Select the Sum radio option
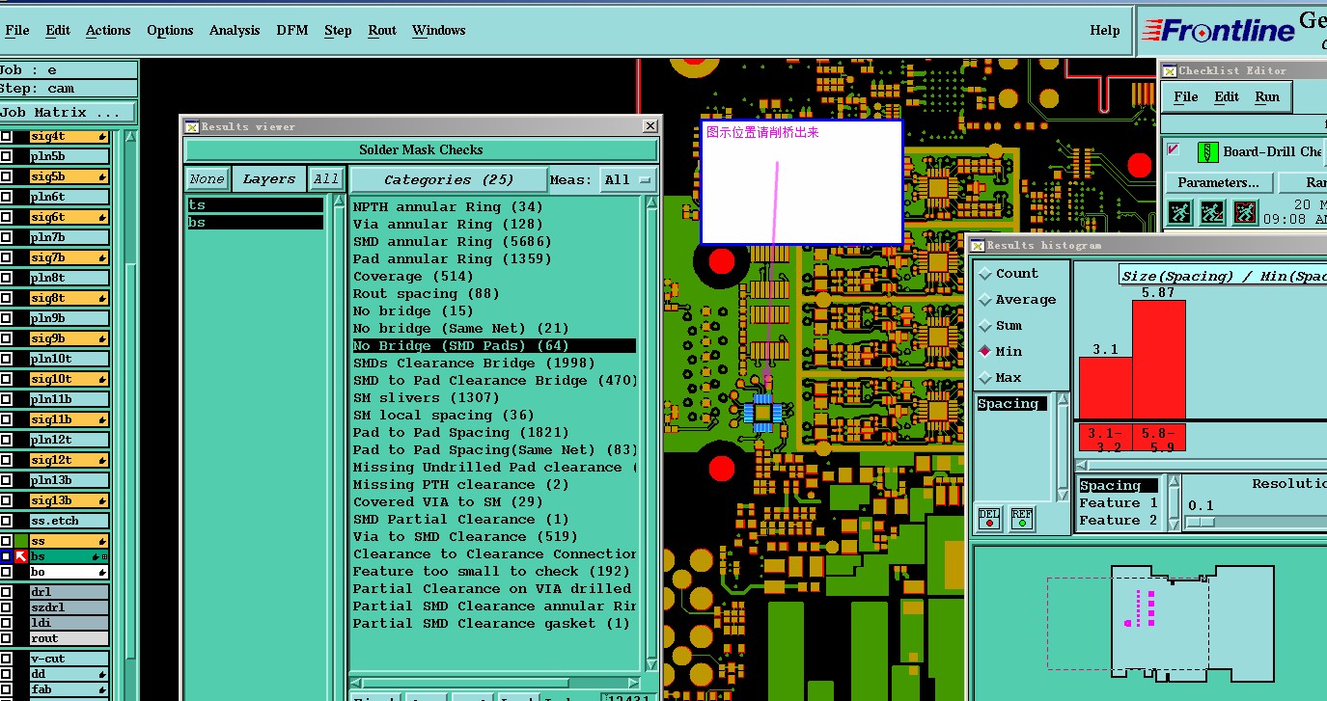The image size is (1327, 701). tap(985, 326)
